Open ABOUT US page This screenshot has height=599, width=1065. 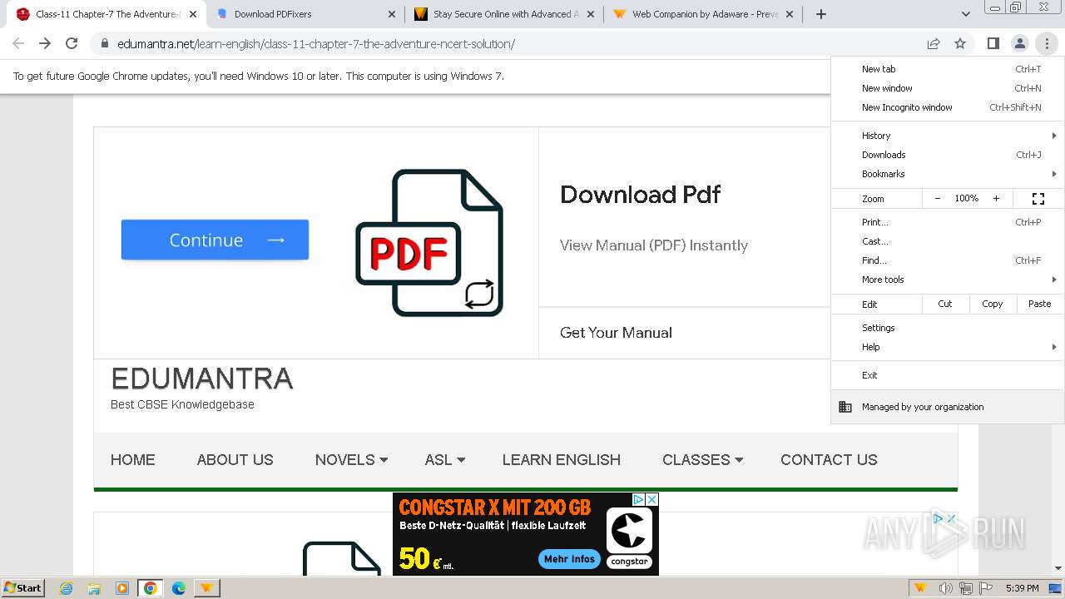pyautogui.click(x=235, y=459)
